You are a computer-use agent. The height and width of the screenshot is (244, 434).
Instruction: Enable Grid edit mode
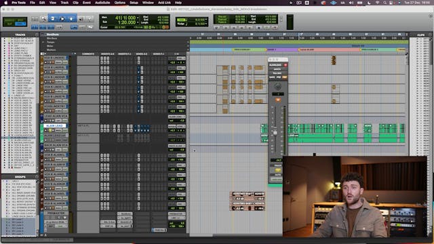[20, 24]
